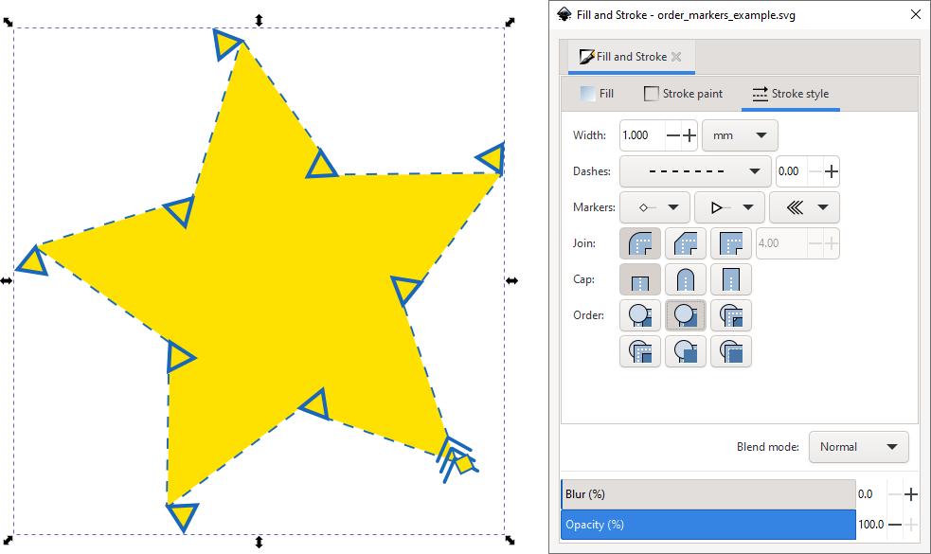Select square cap style
The width and height of the screenshot is (931, 554).
tap(731, 279)
